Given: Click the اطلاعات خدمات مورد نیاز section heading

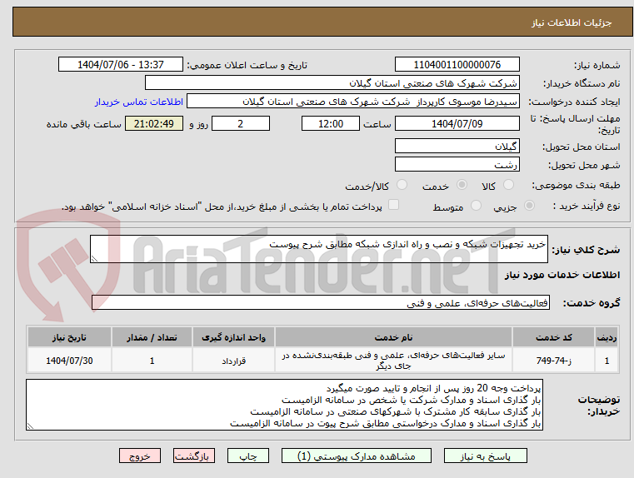Looking at the screenshot, I should point(562,275).
